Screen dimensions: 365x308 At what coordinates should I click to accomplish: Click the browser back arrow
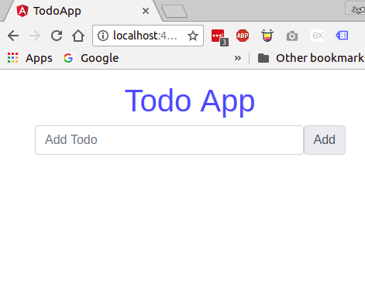(13, 36)
